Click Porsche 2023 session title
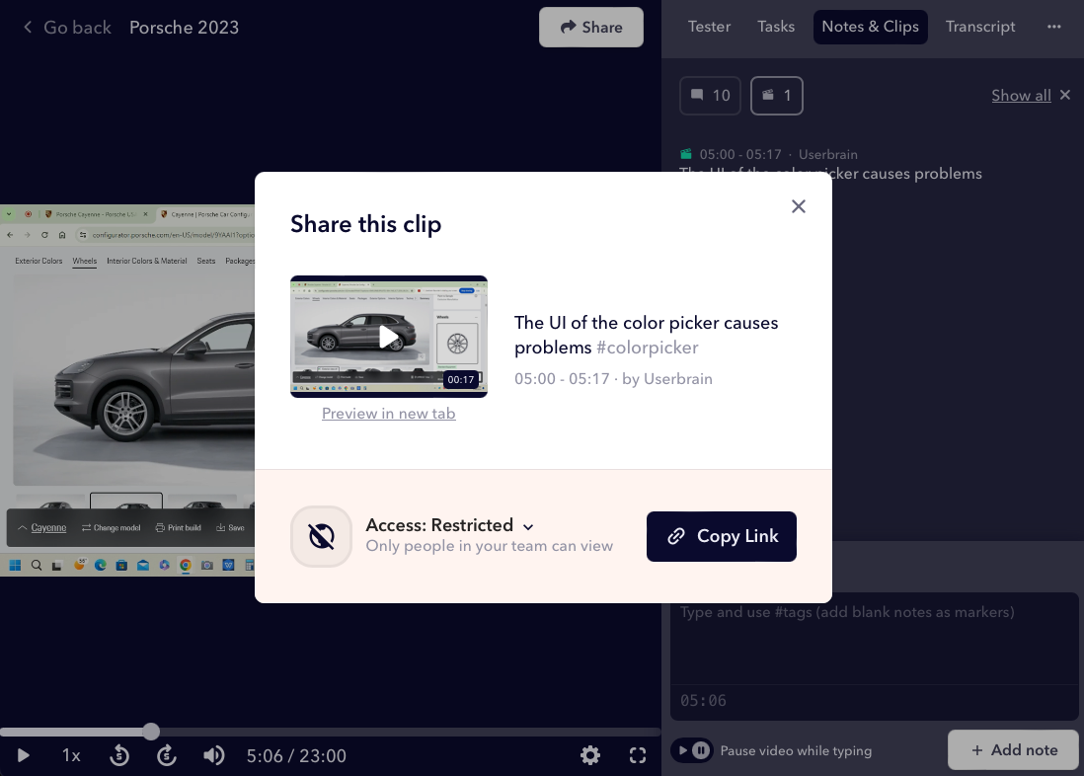The height and width of the screenshot is (776, 1084). (x=184, y=27)
